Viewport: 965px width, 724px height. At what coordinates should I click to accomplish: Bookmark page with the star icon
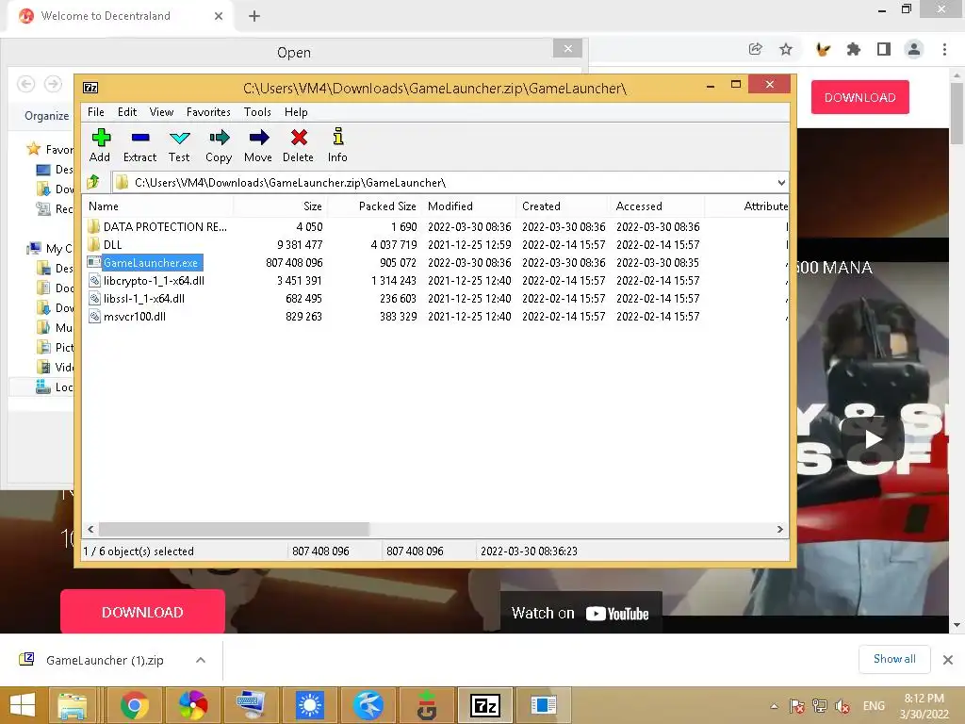click(786, 49)
